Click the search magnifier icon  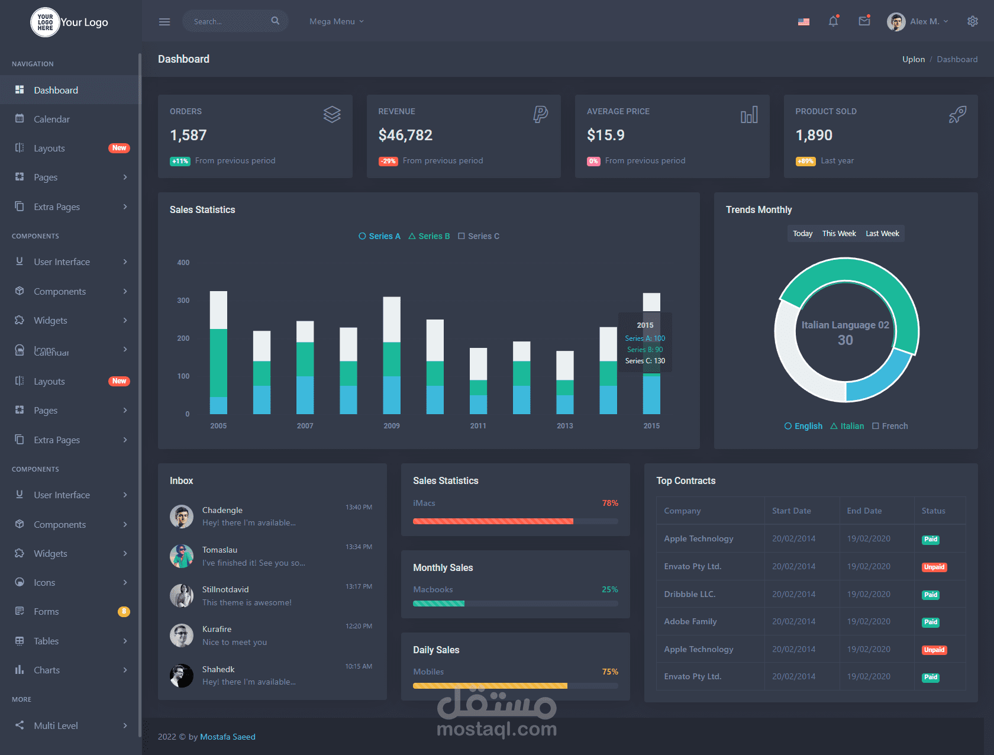click(275, 21)
